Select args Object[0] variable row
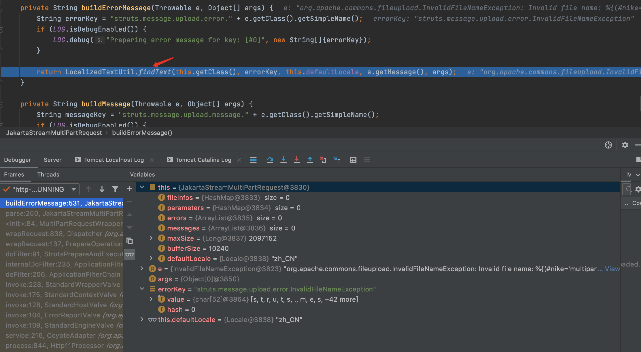 click(x=378, y=279)
